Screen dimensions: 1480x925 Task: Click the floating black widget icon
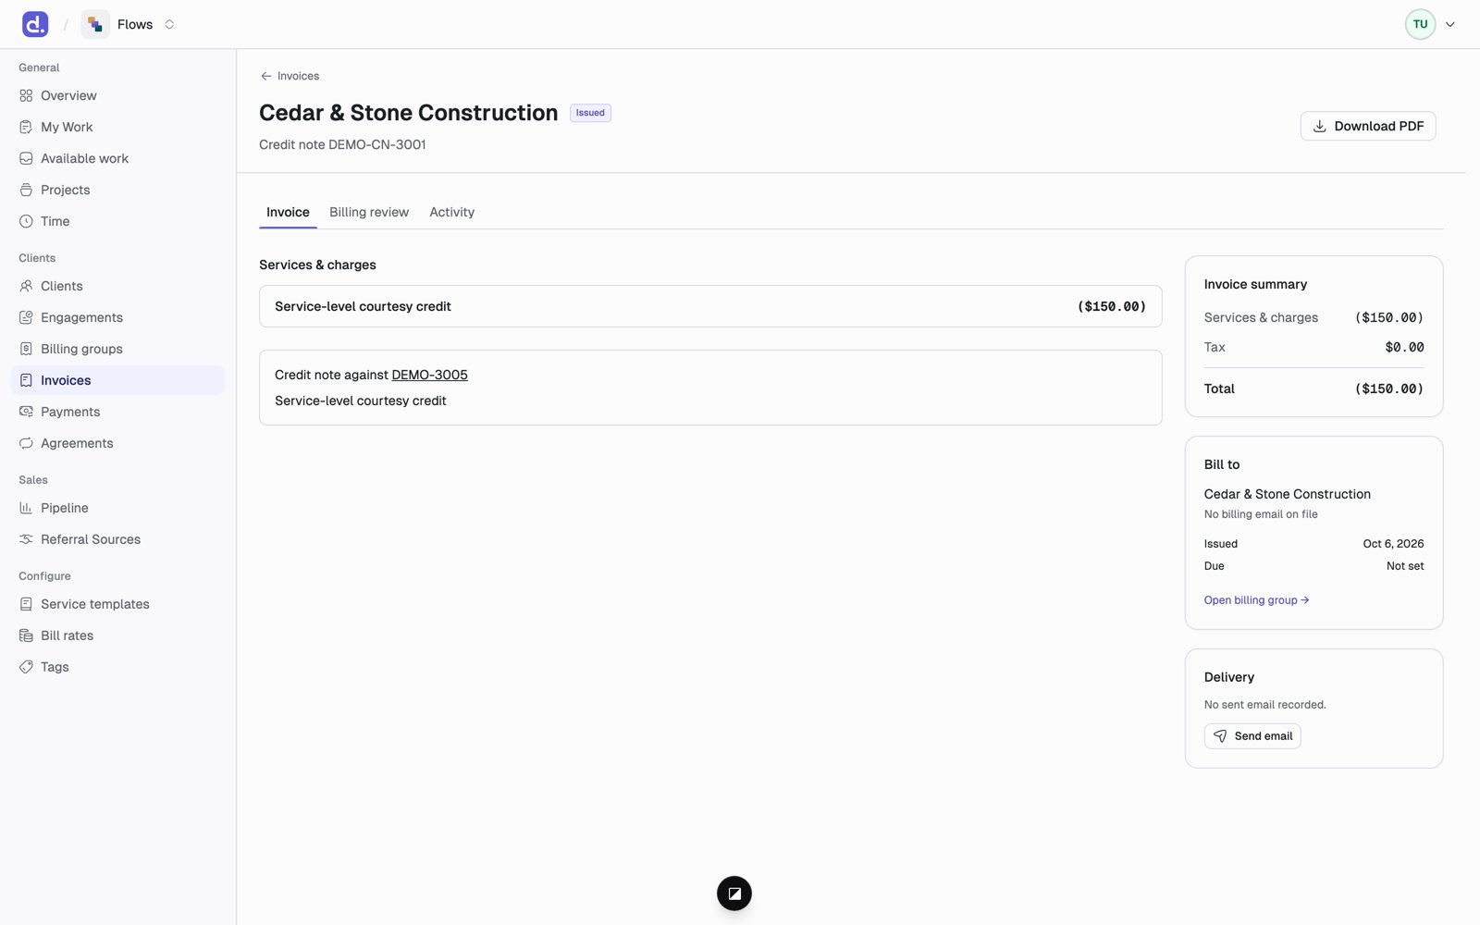coord(734,894)
